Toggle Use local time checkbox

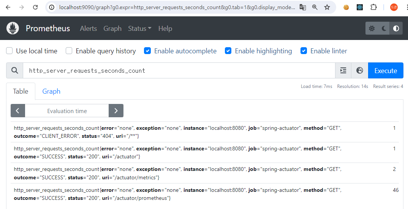(x=9, y=51)
